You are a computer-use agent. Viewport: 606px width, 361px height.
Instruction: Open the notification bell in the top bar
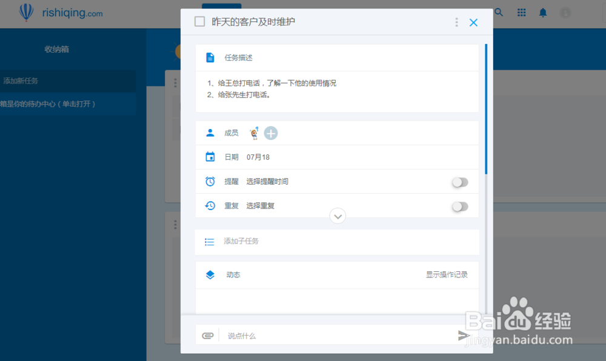click(x=542, y=12)
